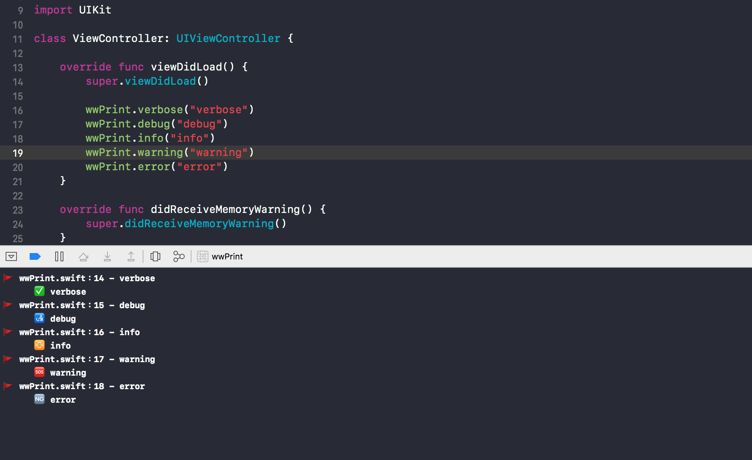Click the wwPrint process icon
The image size is (752, 460).
(203, 256)
